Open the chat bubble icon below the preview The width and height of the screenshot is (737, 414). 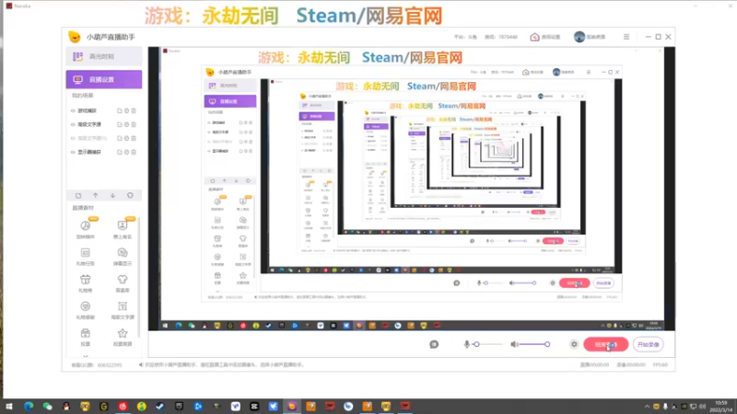(x=434, y=344)
